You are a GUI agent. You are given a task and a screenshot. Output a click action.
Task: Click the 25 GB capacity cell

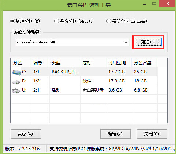(140, 72)
